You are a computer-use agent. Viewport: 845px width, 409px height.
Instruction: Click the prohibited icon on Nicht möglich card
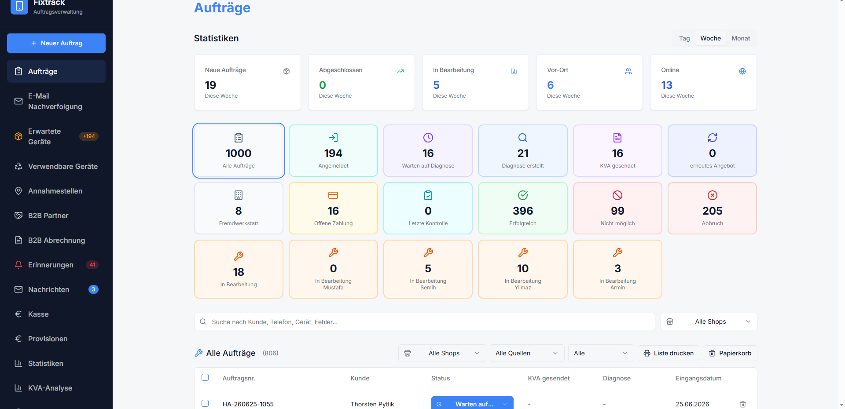[617, 195]
